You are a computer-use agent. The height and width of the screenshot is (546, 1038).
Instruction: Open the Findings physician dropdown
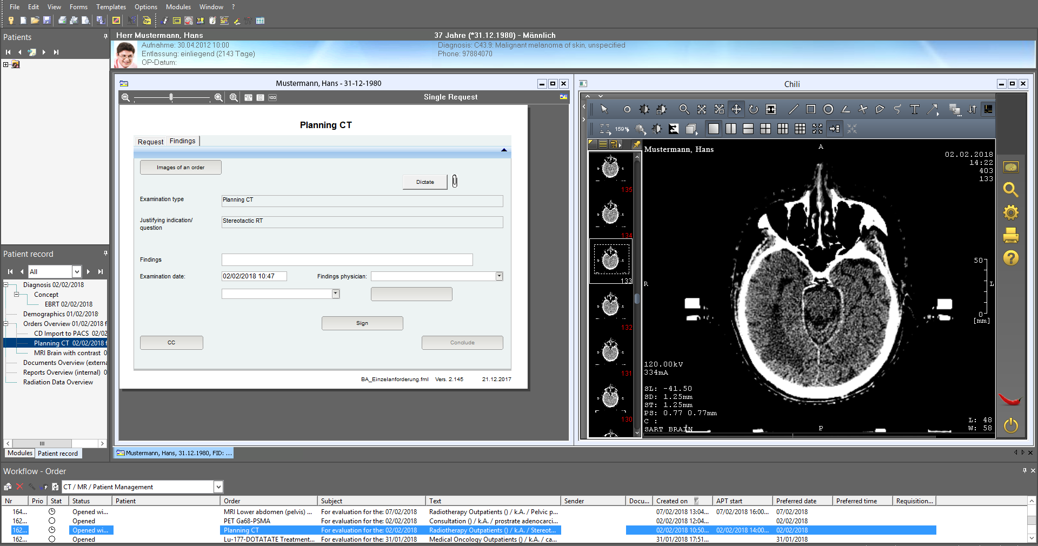tap(499, 276)
